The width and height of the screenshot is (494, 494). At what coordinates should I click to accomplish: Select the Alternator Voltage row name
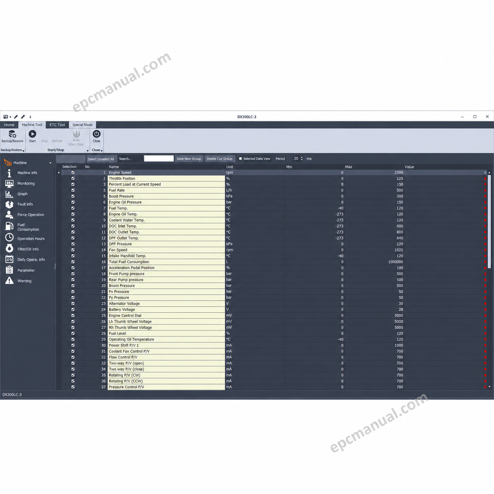(x=166, y=304)
